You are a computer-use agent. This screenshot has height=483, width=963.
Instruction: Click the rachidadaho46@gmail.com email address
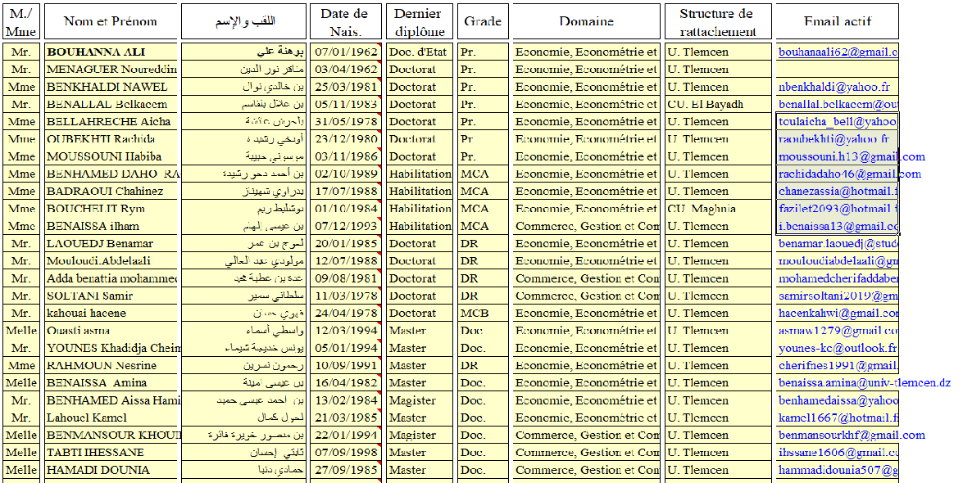(849, 174)
